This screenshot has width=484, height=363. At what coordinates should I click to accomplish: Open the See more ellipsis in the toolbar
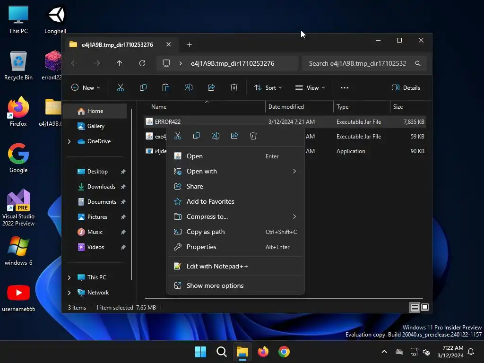pyautogui.click(x=345, y=87)
